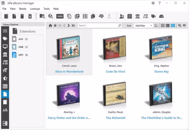
Task: Click the add new book icon in the toolbar
Action: pos(6,16)
